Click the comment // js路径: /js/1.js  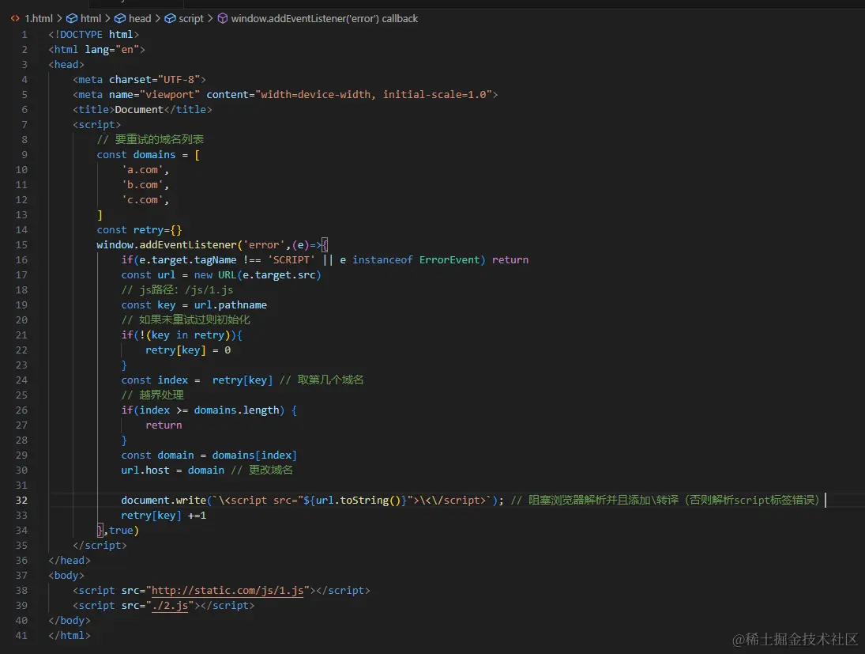[x=177, y=290]
